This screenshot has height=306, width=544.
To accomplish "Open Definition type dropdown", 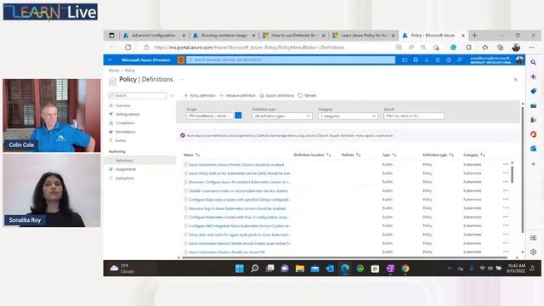I will click(281, 116).
